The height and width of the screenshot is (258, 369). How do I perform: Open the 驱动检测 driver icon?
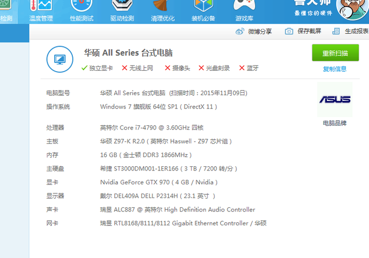[x=122, y=5]
